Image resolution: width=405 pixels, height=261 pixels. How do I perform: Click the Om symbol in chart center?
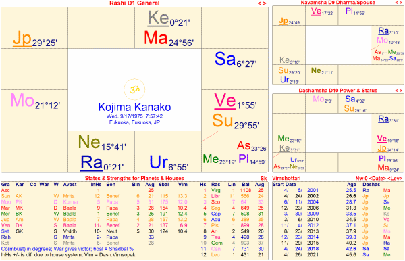click(134, 89)
